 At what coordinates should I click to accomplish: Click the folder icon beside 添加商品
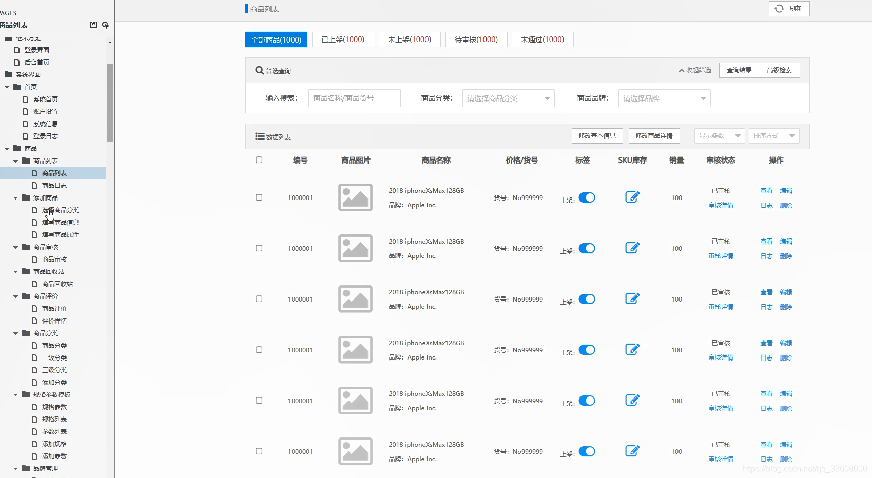[26, 197]
